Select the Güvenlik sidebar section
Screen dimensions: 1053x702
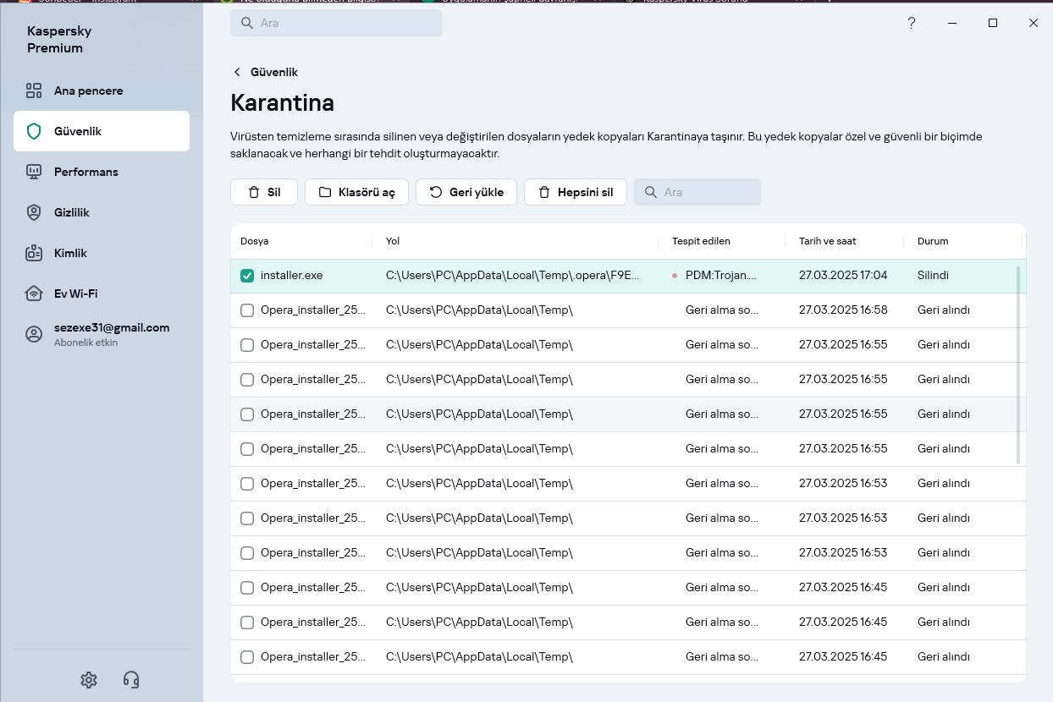pyautogui.click(x=102, y=131)
